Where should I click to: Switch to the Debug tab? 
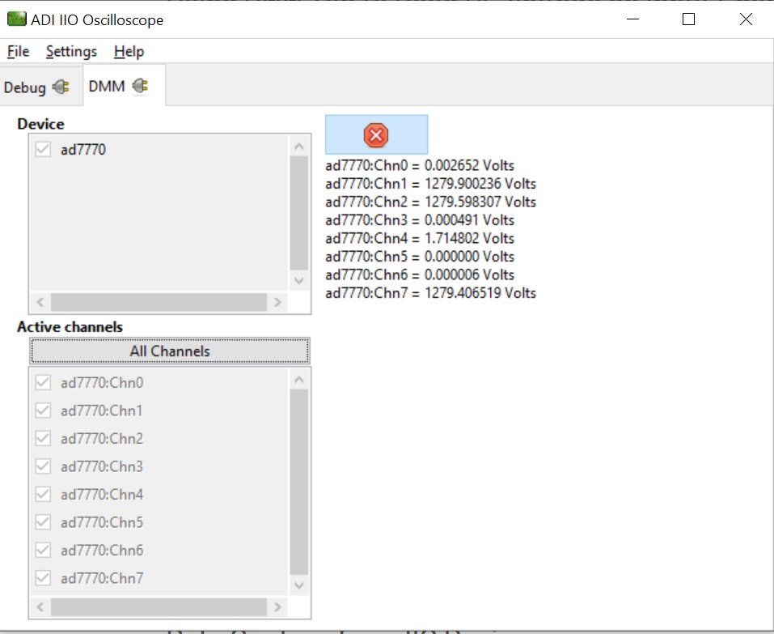(x=41, y=87)
